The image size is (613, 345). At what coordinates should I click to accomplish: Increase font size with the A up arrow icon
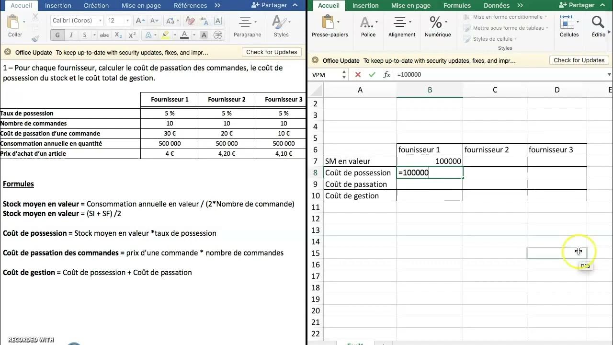point(140,21)
